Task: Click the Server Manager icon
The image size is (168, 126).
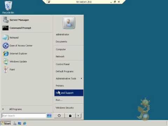Action: coord(6,20)
